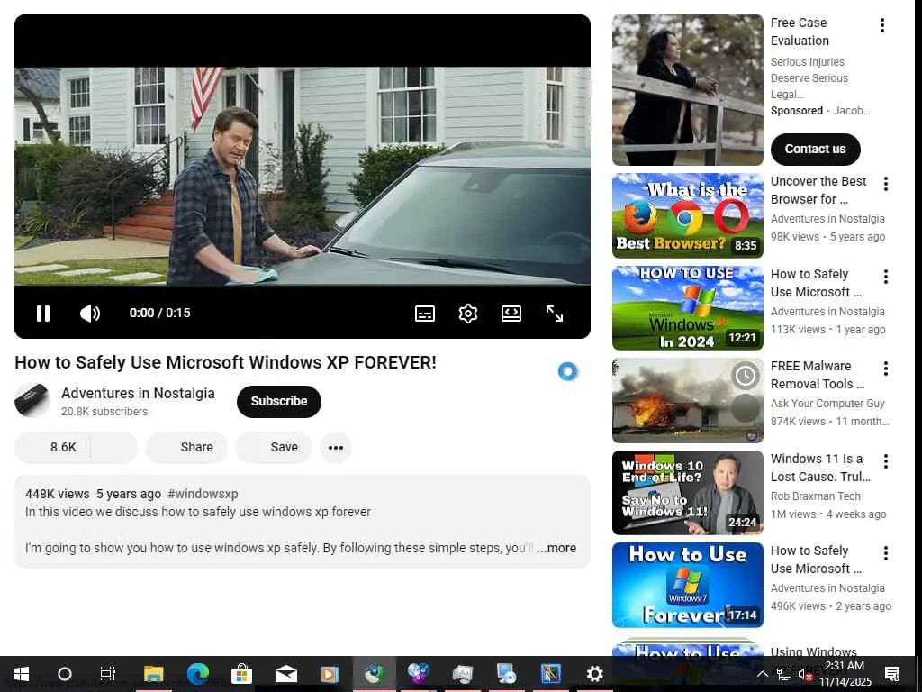Save the video to a playlist
The image size is (922, 692).
point(274,447)
